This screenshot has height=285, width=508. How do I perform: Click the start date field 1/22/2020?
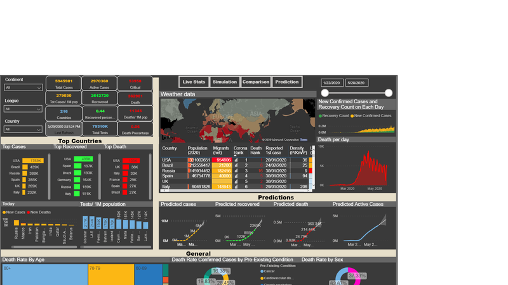pos(332,82)
